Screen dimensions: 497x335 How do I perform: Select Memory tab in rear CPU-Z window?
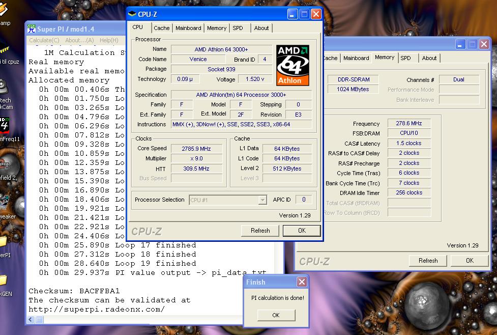[x=385, y=58]
